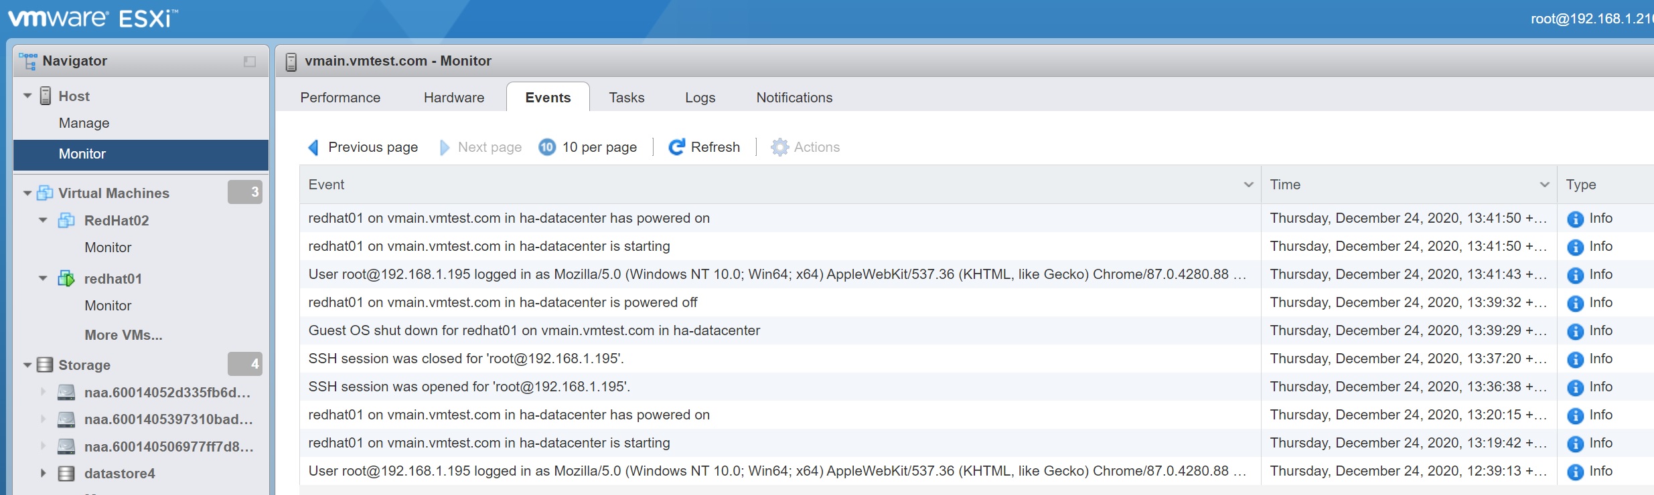Click Info icon for 13:39:32 powered off event
Image resolution: width=1654 pixels, height=495 pixels.
coord(1576,303)
